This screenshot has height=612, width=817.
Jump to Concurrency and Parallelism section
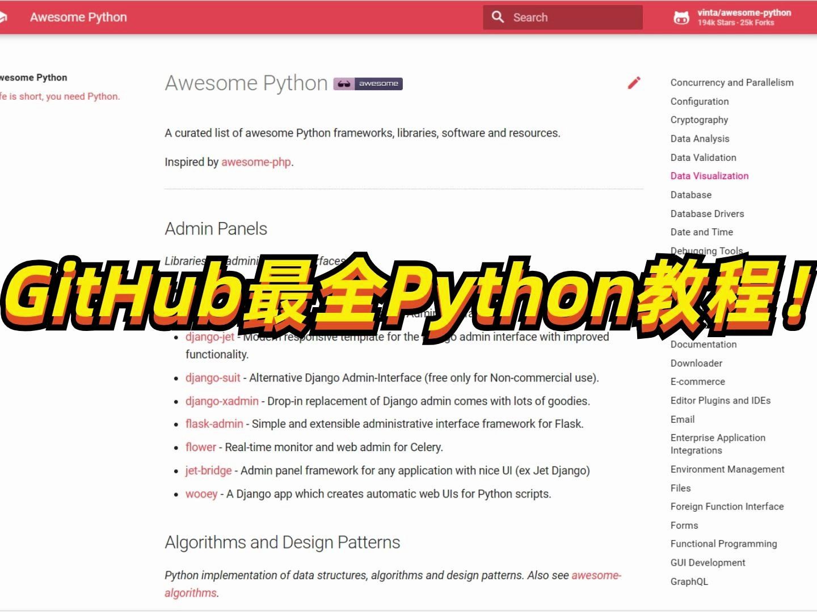point(732,83)
